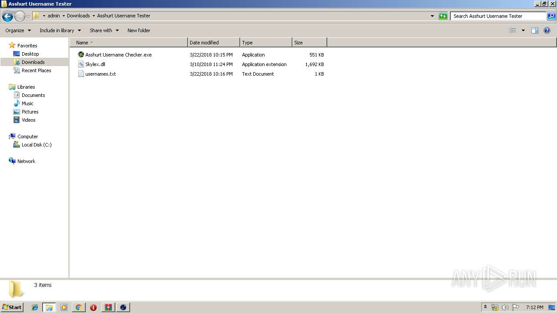Open address bar history dropdown
The height and width of the screenshot is (313, 557).
[432, 16]
